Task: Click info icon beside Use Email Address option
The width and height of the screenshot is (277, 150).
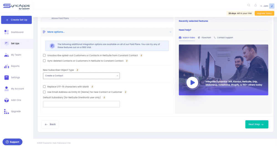Action: coord(125,92)
